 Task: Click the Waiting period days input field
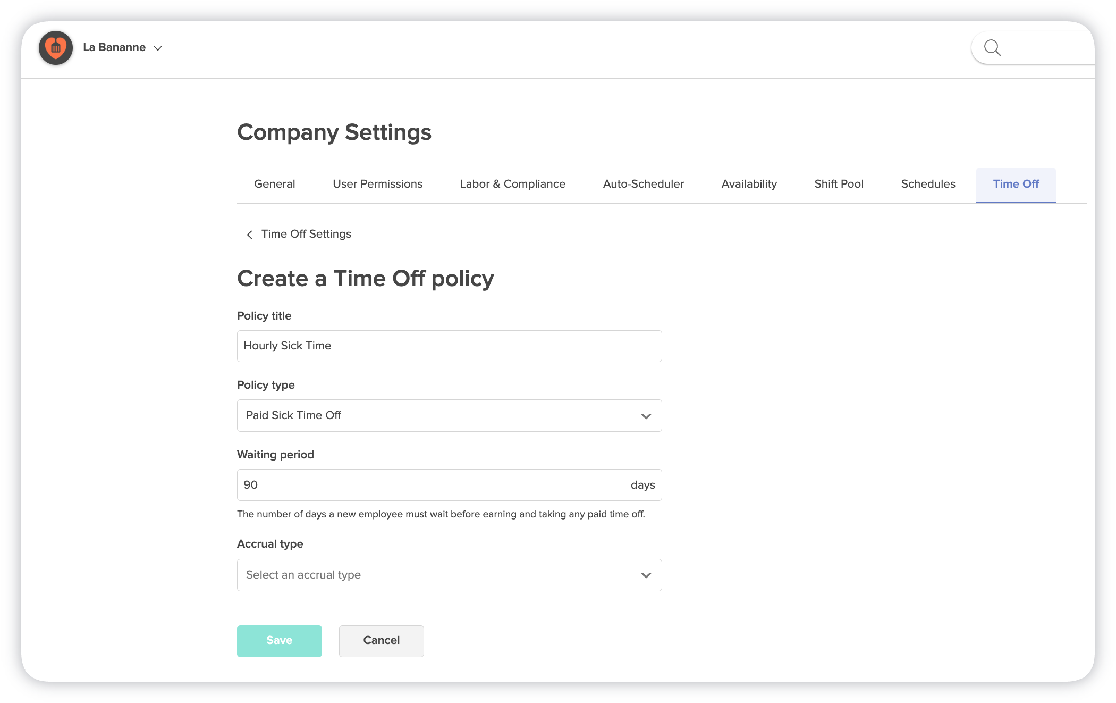click(449, 485)
